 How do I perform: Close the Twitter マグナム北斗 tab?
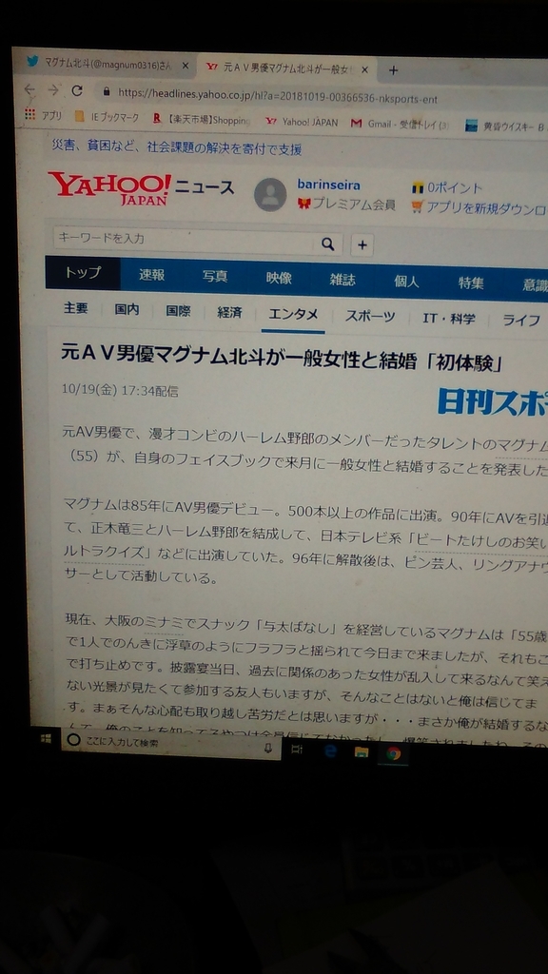[x=186, y=66]
